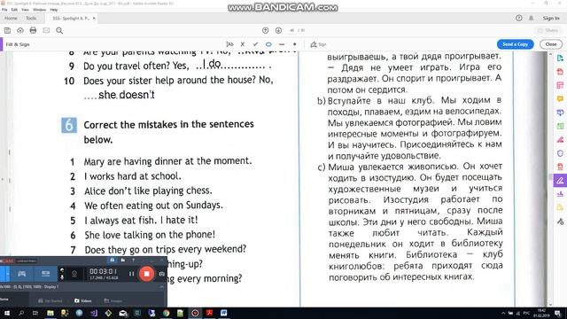The height and width of the screenshot is (319, 567).
Task: Pause the Bandicam recording
Action: click(x=131, y=274)
